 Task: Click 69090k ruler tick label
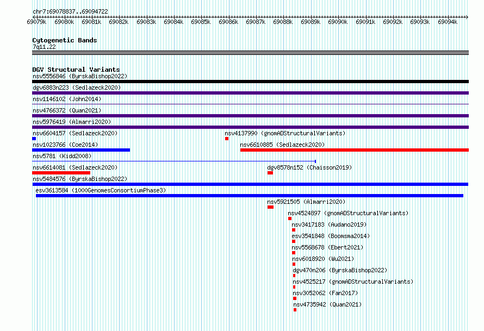pos(338,22)
